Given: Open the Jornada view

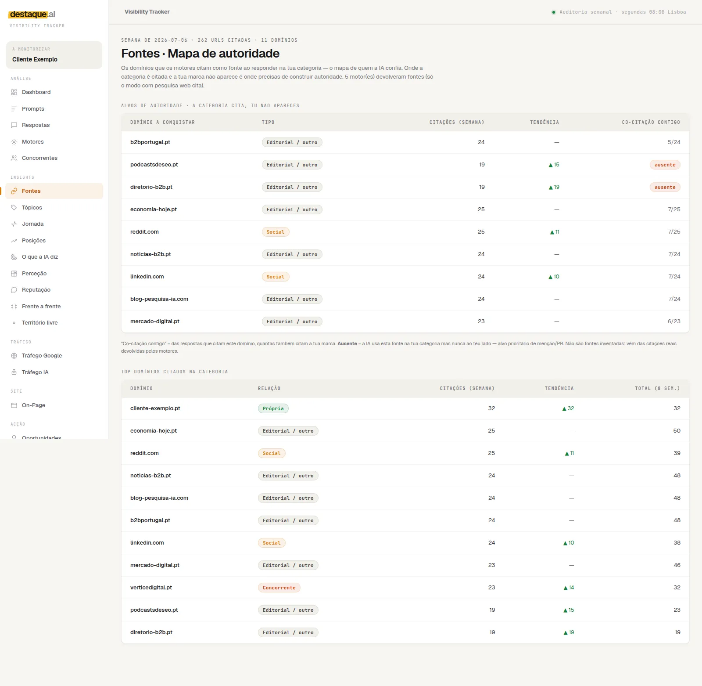Looking at the screenshot, I should coord(54,224).
